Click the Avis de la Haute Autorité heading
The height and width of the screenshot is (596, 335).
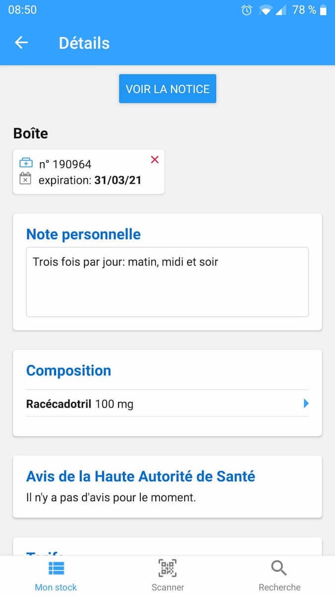(x=140, y=476)
